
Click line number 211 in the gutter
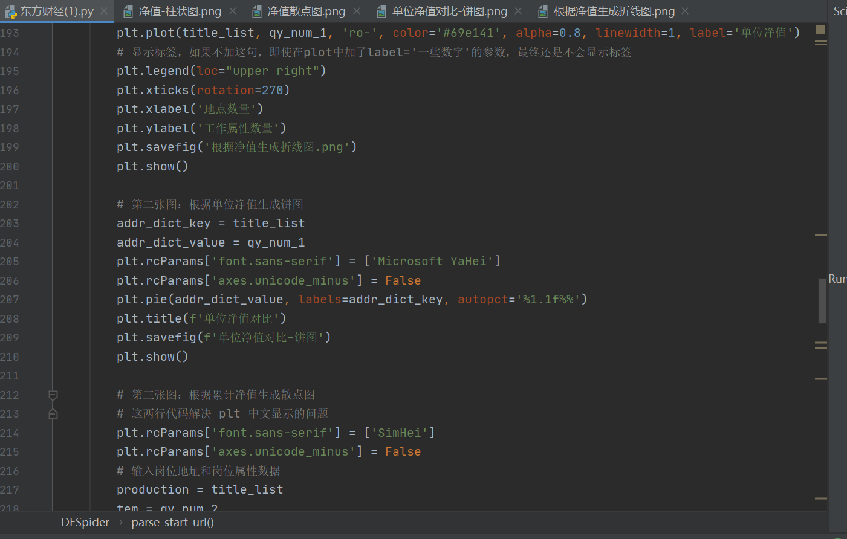(x=10, y=376)
